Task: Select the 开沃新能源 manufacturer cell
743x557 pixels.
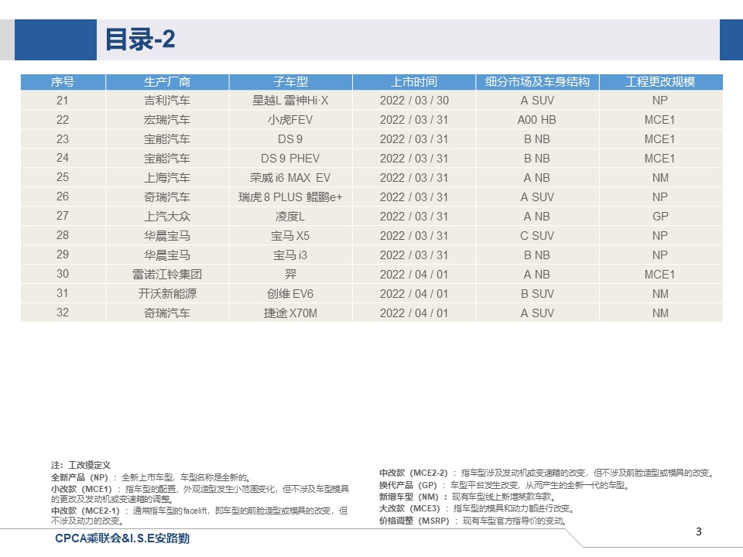Action: 167,294
